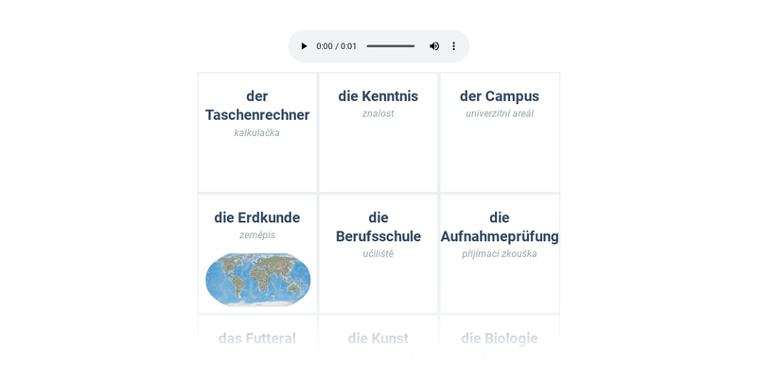Click the audio time display 0:00 / 0:01
This screenshot has width=757, height=378.
(337, 46)
